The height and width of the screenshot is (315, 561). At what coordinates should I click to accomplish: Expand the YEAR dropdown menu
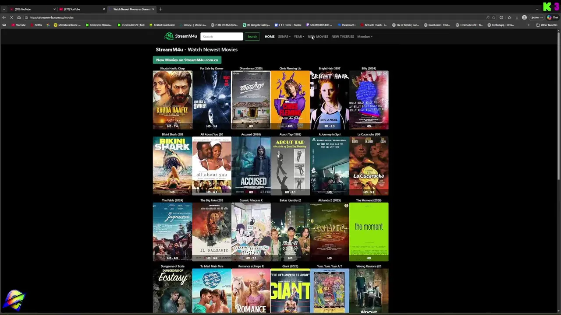(x=299, y=37)
